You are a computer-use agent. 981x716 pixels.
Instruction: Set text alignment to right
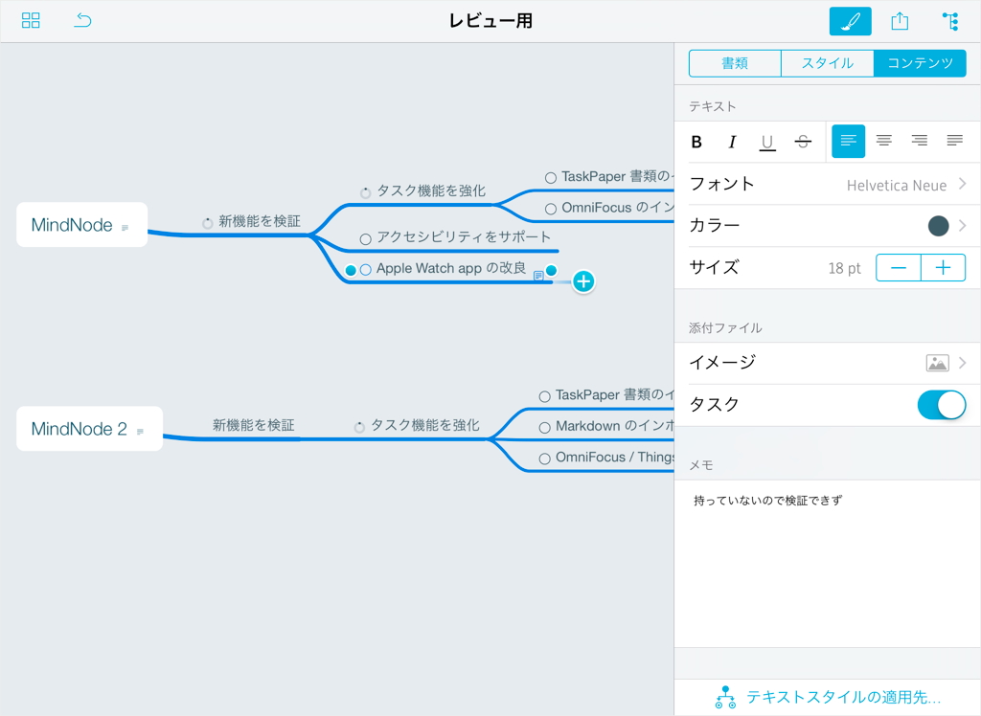tap(919, 141)
